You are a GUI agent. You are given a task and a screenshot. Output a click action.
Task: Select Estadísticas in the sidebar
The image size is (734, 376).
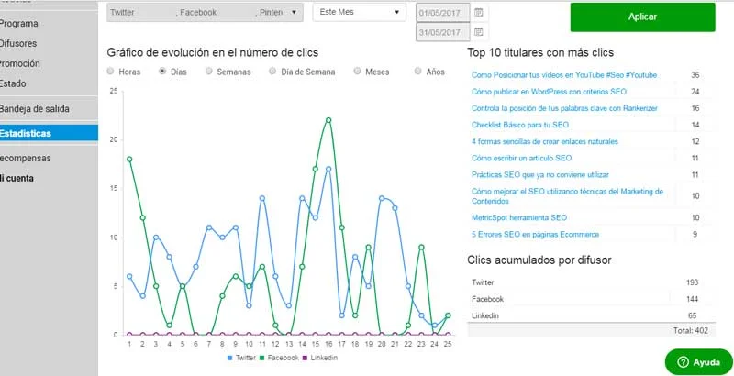pyautogui.click(x=49, y=133)
